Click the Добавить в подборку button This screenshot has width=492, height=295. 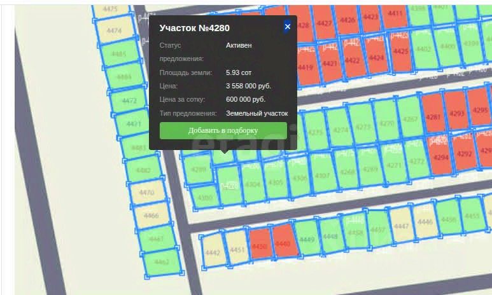(223, 130)
